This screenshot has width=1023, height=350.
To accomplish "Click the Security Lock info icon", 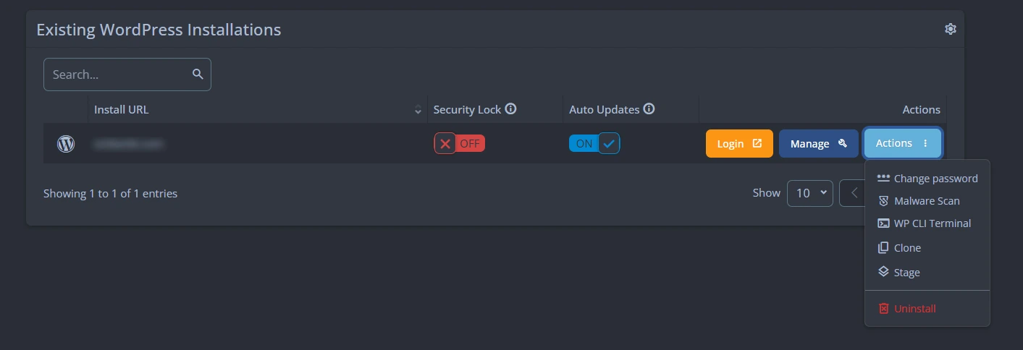I will click(x=510, y=109).
